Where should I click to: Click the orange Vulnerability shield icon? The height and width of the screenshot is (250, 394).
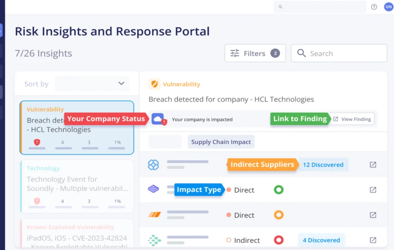tap(154, 84)
